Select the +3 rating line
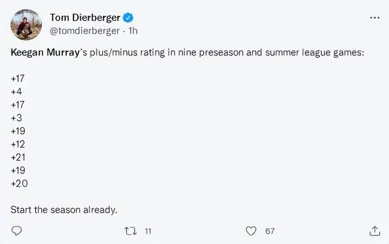The width and height of the screenshot is (389, 244). (16, 117)
